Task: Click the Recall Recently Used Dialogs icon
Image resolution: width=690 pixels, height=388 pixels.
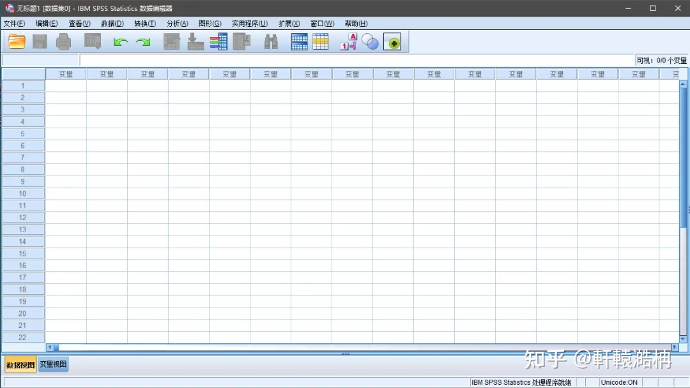Action: click(93, 41)
